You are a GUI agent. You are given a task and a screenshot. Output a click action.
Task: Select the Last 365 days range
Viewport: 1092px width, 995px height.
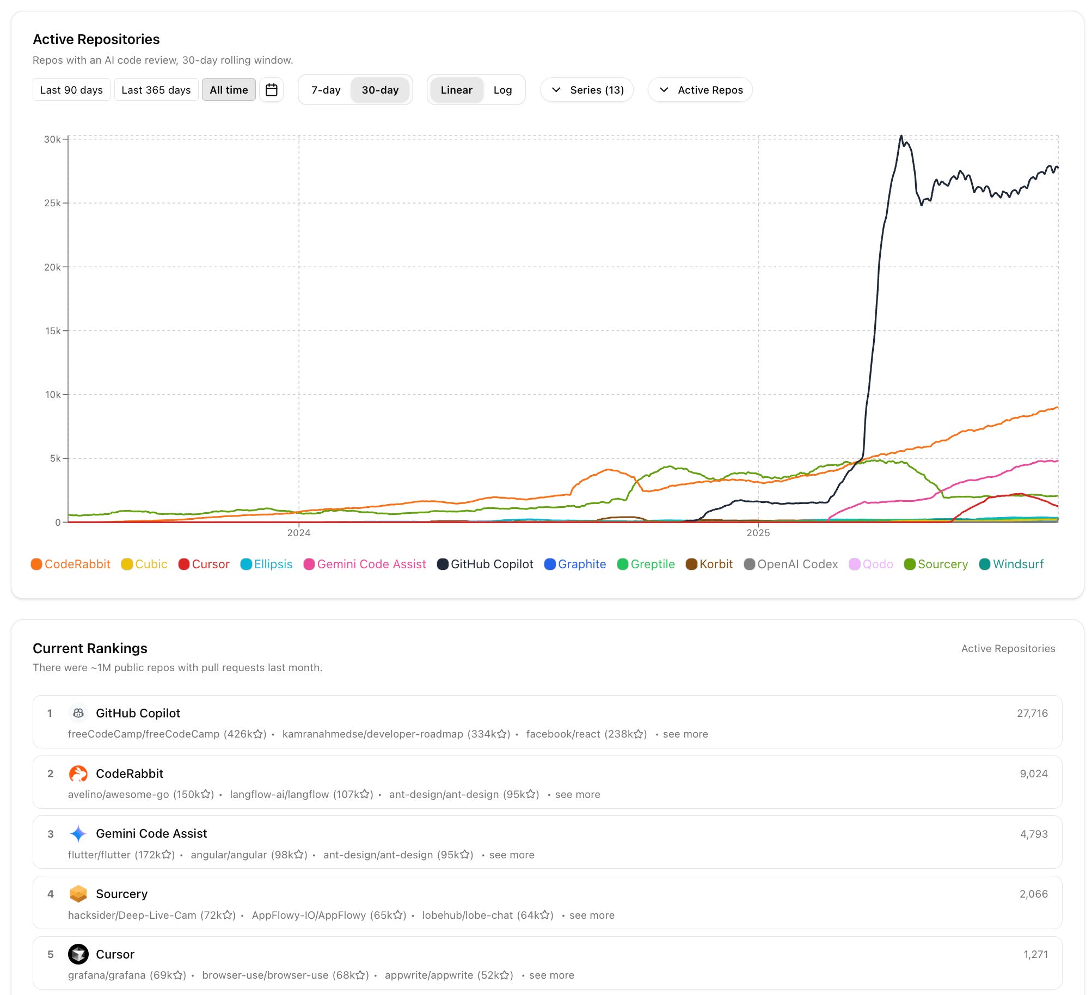(x=156, y=90)
